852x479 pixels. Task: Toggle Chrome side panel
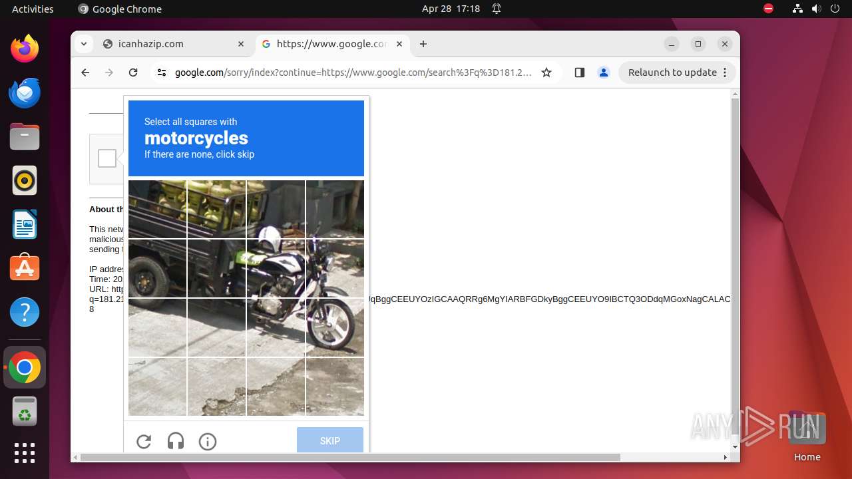(x=579, y=73)
